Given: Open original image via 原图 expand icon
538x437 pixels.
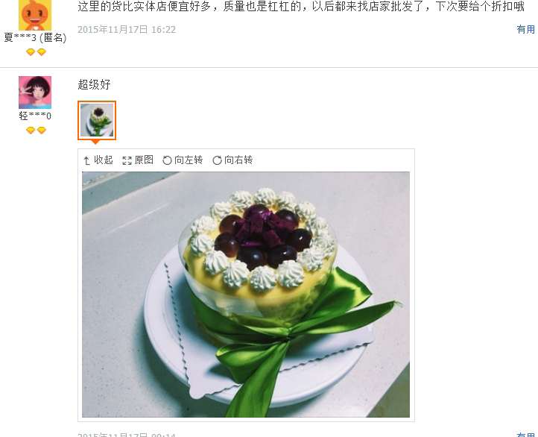Looking at the screenshot, I should pos(127,160).
